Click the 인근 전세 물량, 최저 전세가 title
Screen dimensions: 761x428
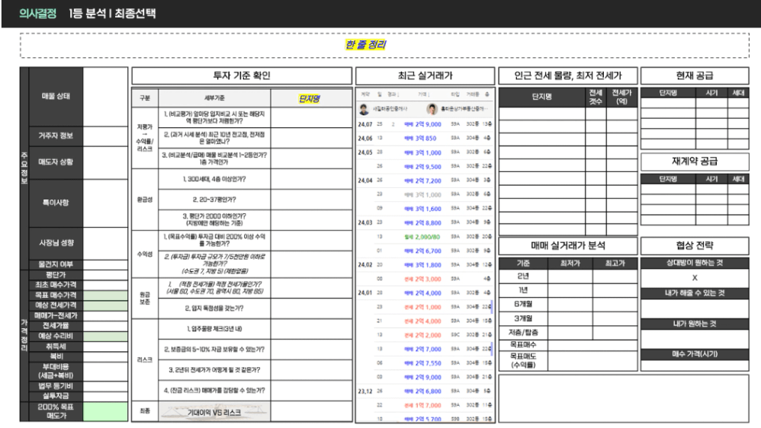pyautogui.click(x=568, y=75)
